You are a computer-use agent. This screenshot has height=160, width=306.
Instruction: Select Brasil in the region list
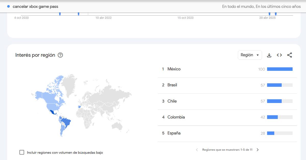(x=227, y=85)
